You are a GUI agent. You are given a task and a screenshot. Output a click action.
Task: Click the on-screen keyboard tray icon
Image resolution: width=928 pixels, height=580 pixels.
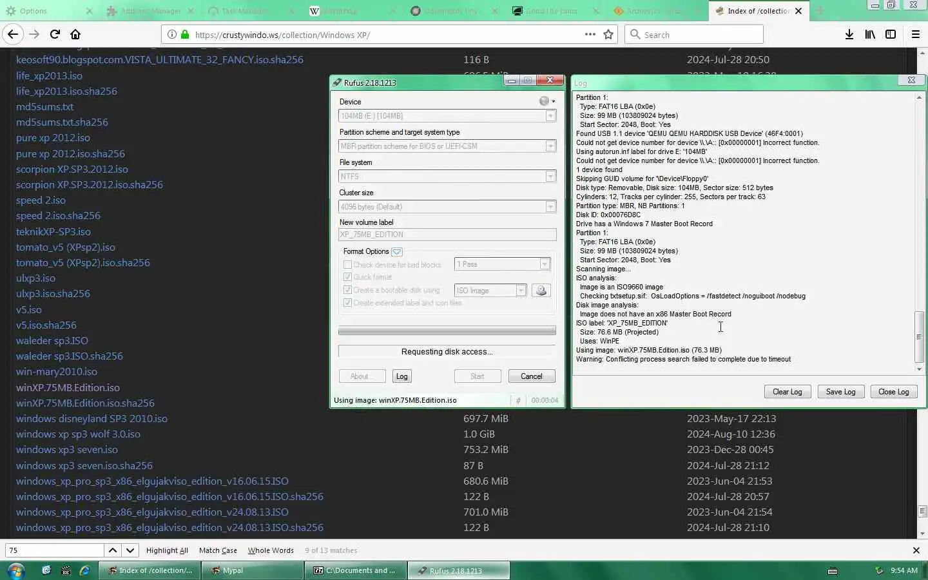click(833, 571)
